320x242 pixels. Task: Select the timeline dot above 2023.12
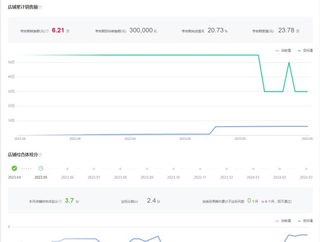(226, 169)
